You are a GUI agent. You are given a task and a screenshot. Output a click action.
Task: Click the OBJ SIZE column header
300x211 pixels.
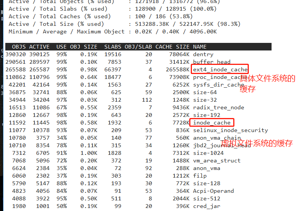[x=83, y=47]
